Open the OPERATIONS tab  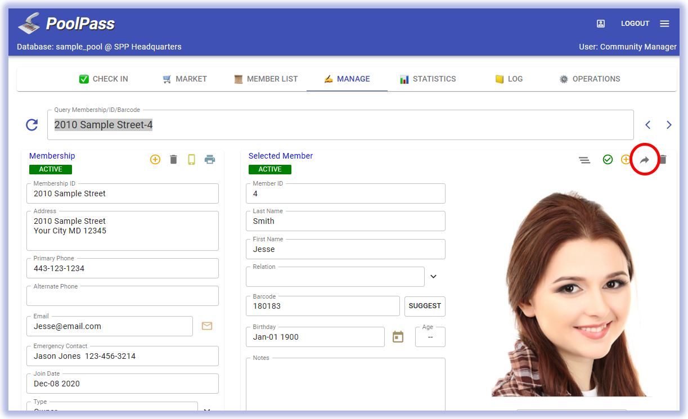(x=590, y=79)
